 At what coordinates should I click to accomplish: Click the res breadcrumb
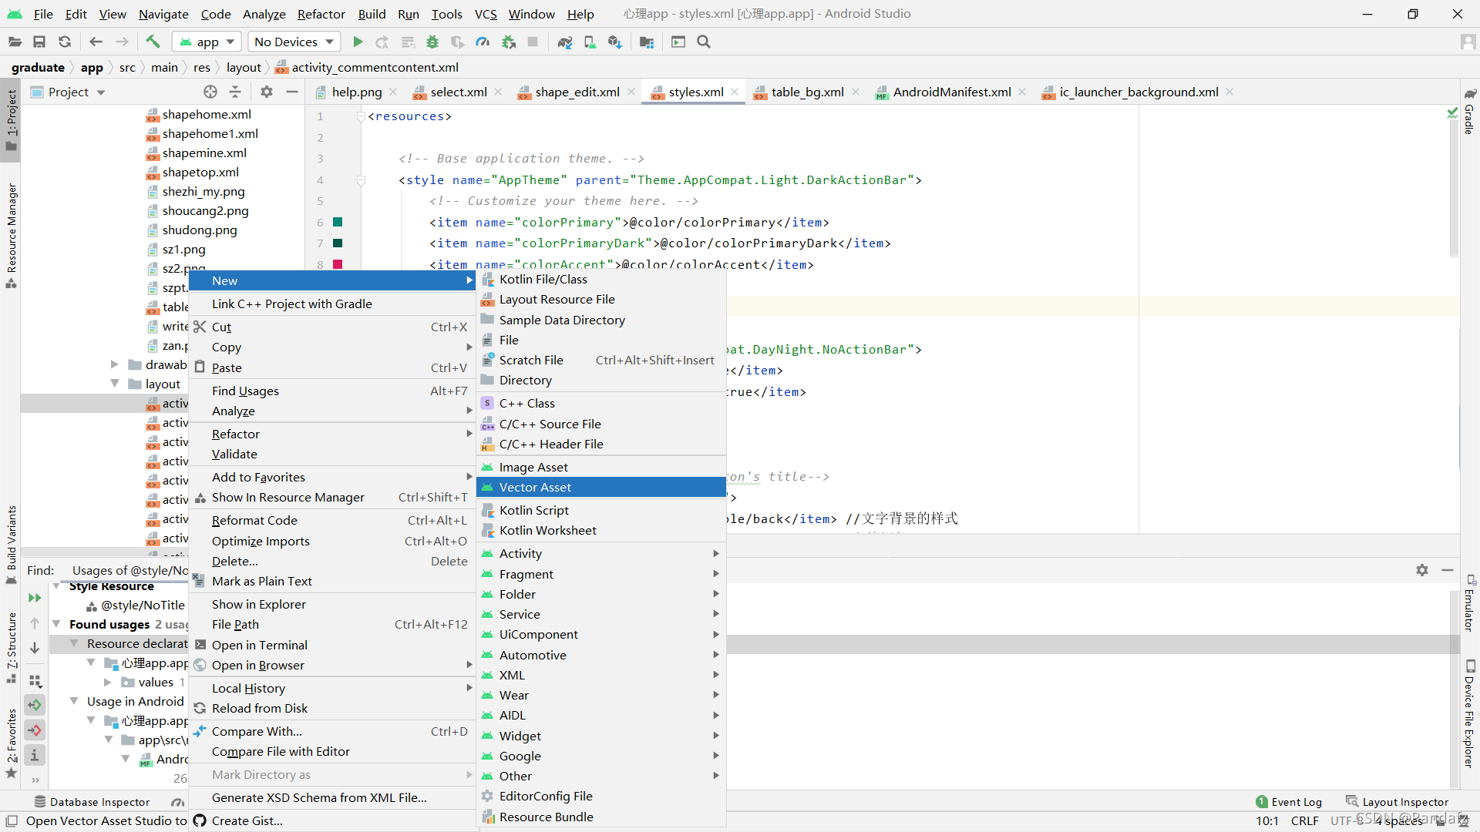click(x=202, y=67)
